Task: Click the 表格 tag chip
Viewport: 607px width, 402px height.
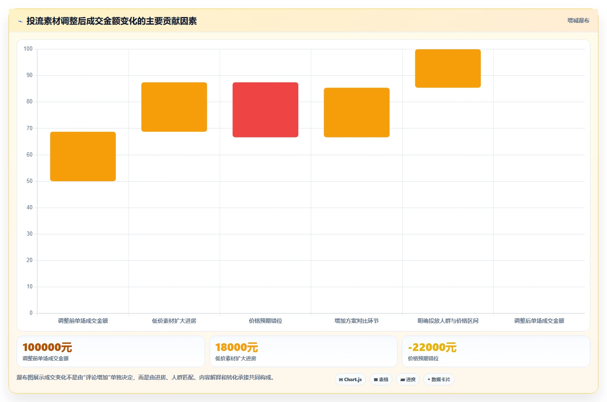Action: click(381, 379)
